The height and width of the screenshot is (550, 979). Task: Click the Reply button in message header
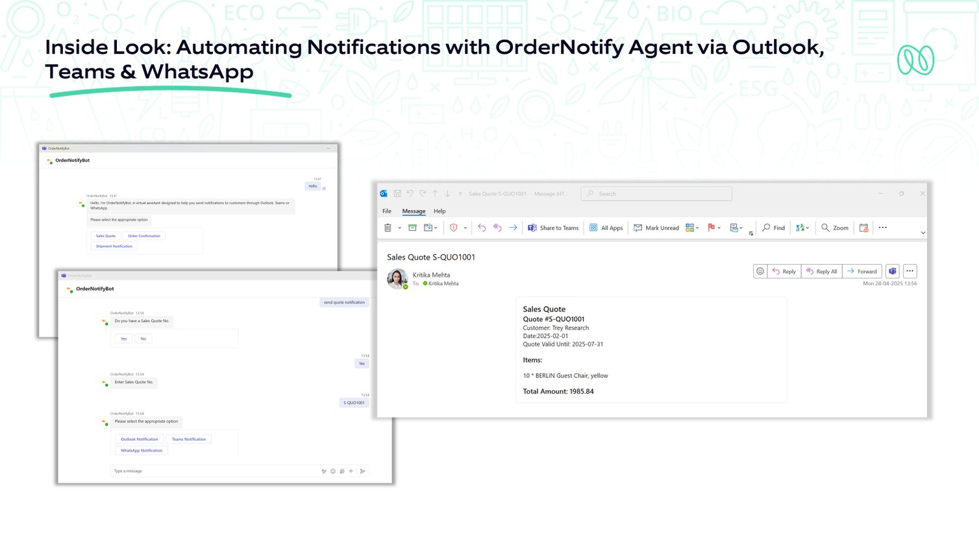[x=784, y=271]
